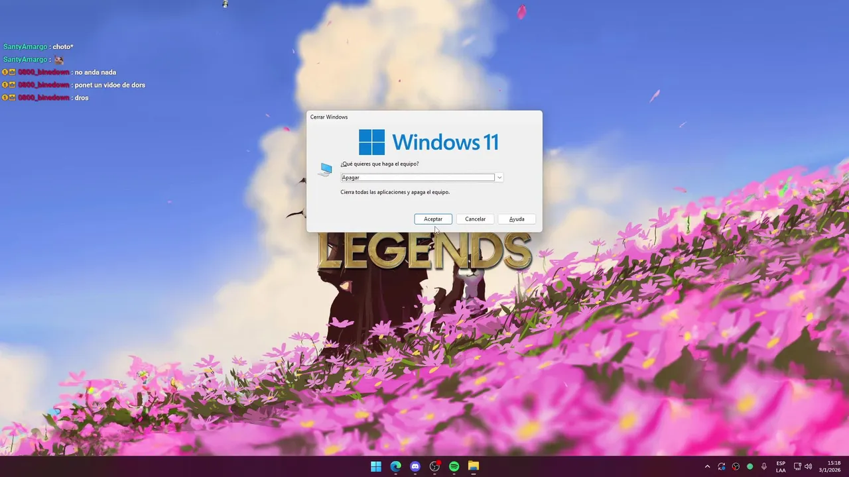
Task: Expand the Apagar shutdown options dropdown
Action: point(499,178)
